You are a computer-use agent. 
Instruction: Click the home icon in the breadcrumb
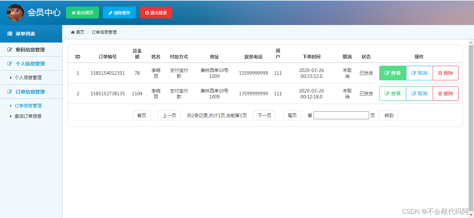click(x=72, y=32)
